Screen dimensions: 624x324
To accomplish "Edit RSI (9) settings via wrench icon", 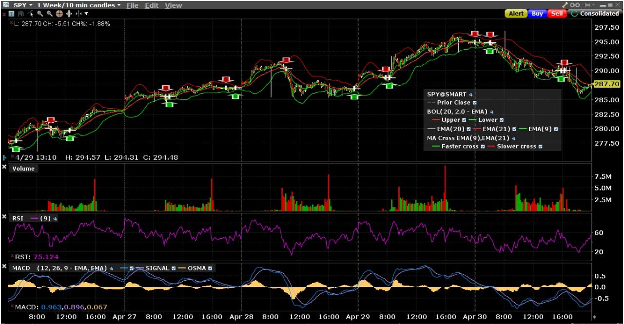I will (x=55, y=219).
